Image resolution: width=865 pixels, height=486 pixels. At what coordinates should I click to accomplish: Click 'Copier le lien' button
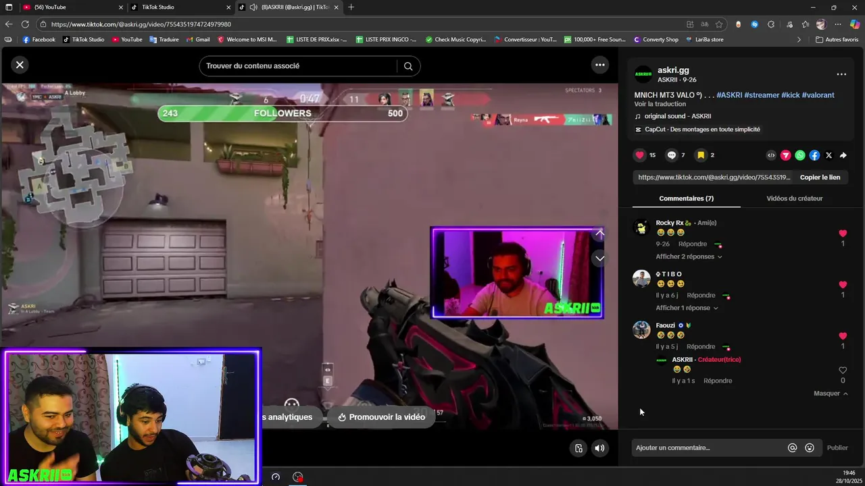820,178
